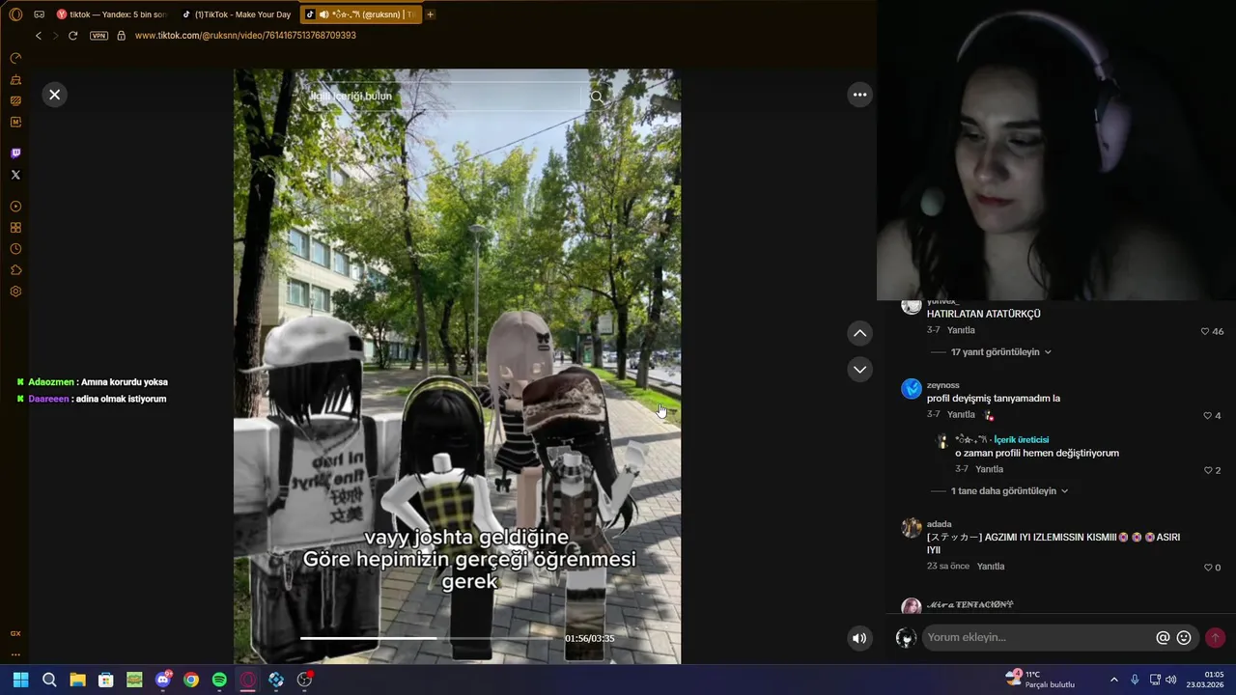Image resolution: width=1236 pixels, height=695 pixels.
Task: Switch to 'tiktok — Yandex' tab
Action: [112, 14]
